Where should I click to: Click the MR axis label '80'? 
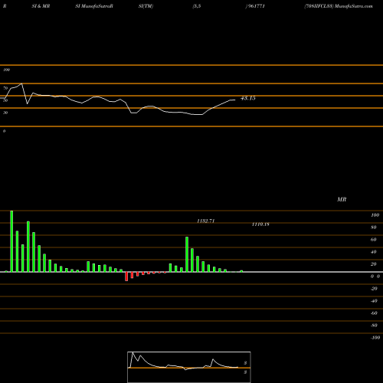point(374,228)
